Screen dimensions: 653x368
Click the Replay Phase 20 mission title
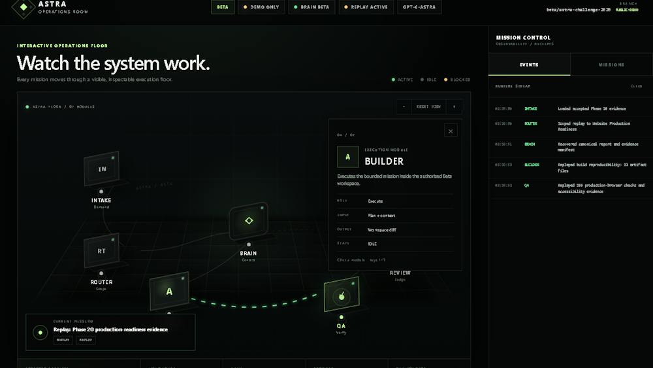tap(110, 329)
